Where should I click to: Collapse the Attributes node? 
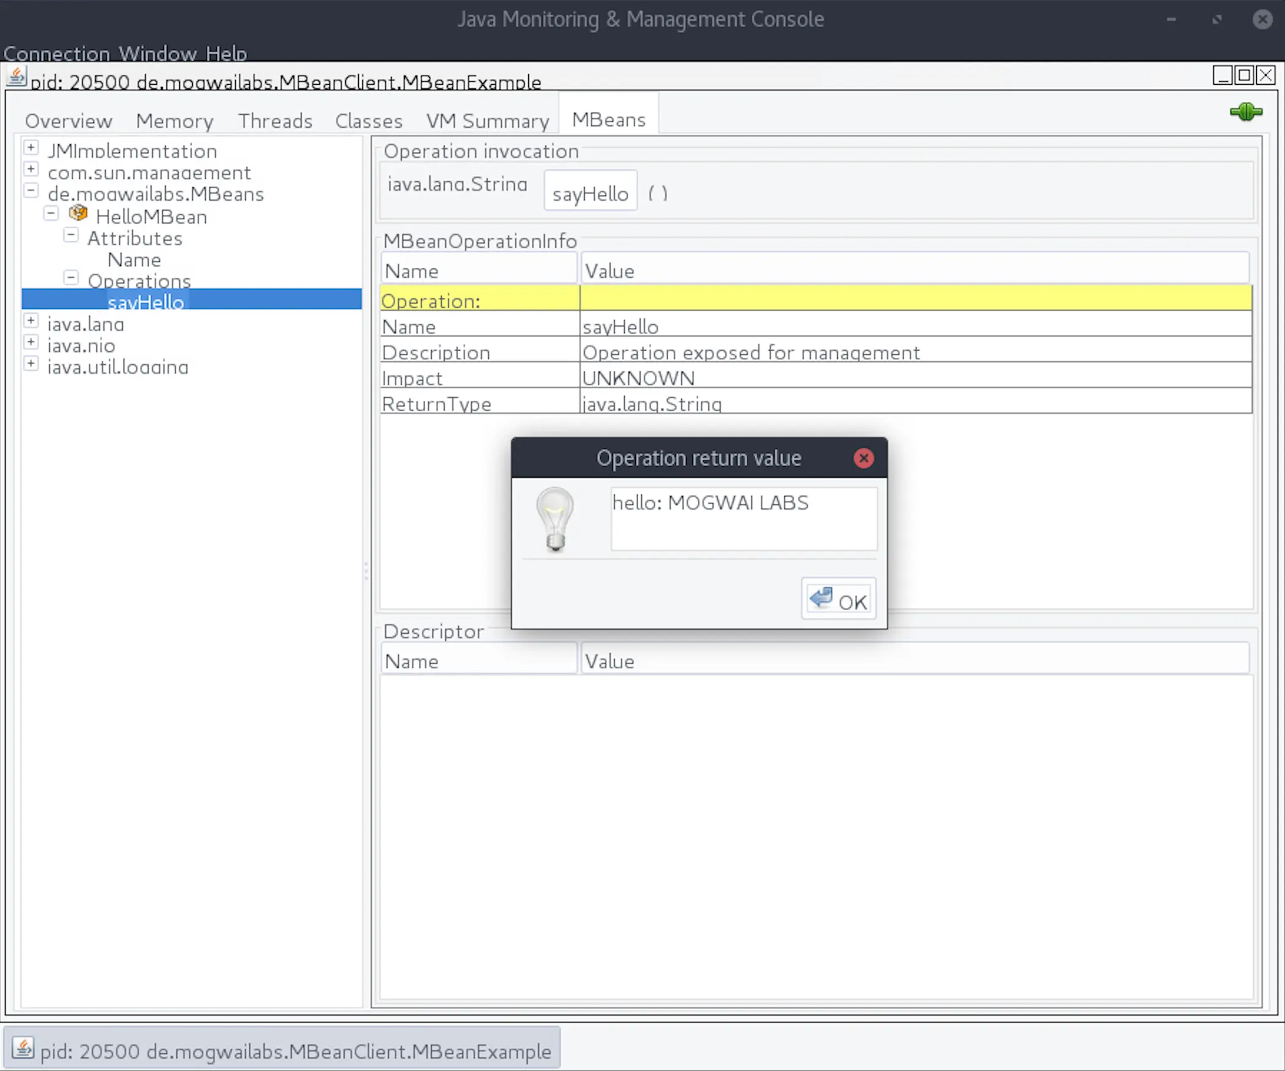(x=71, y=235)
